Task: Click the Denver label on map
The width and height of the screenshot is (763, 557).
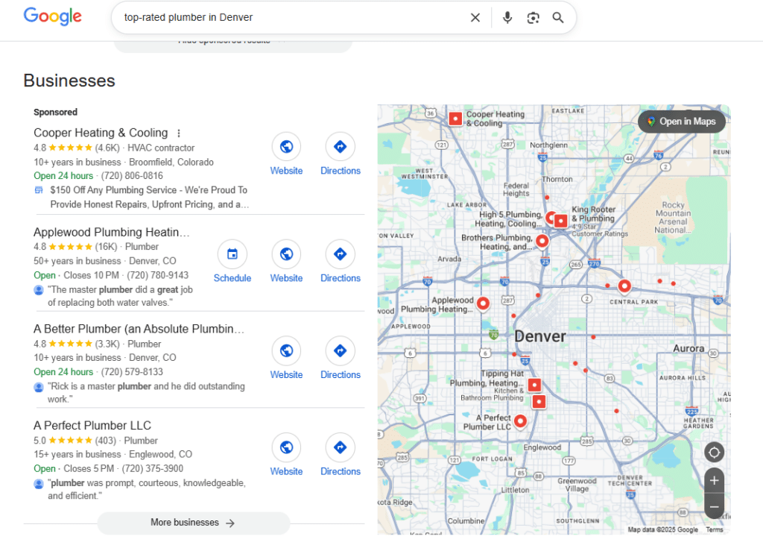Action: [x=540, y=336]
